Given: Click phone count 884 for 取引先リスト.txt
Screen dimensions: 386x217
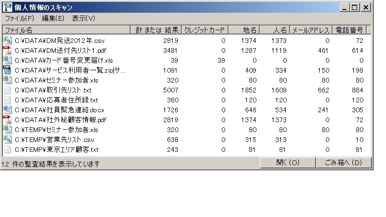Looking at the screenshot, I should pos(357,90).
